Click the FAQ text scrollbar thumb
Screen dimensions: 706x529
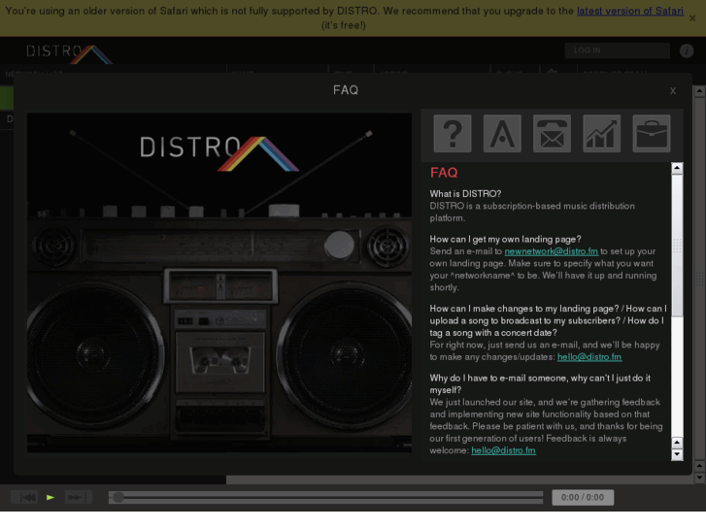677,246
